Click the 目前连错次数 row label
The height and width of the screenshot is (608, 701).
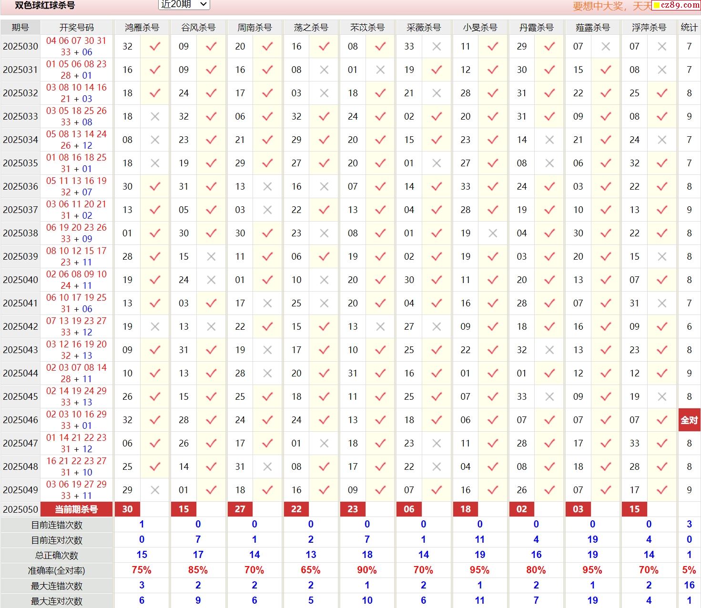(57, 525)
